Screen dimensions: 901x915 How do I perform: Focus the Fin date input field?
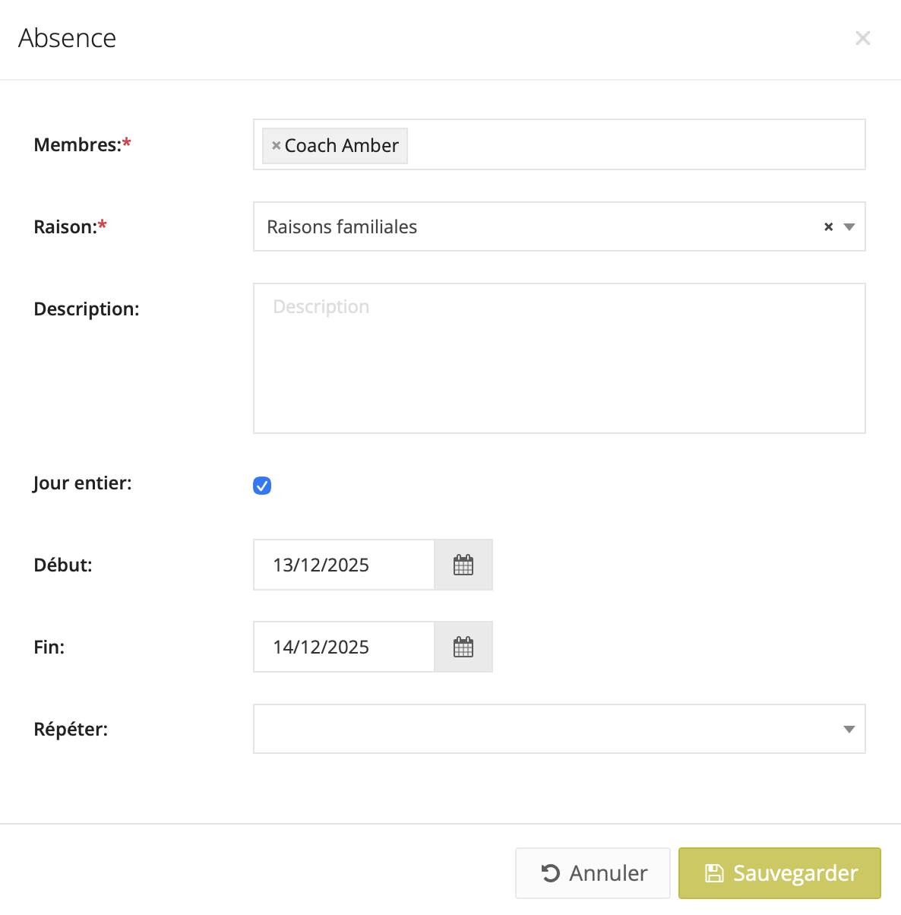(x=343, y=647)
